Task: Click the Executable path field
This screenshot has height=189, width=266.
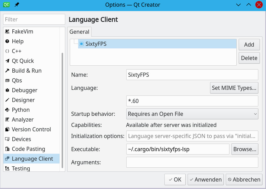Action: (x=178, y=149)
